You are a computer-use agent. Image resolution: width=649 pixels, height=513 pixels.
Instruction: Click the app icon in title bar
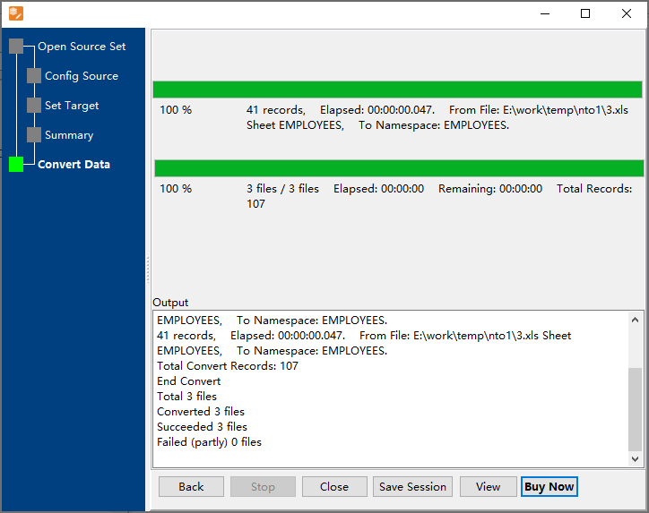[16, 13]
